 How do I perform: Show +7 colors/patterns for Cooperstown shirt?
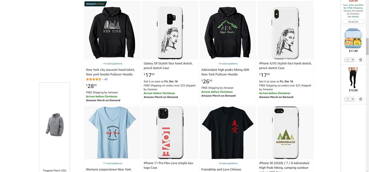coord(112,163)
